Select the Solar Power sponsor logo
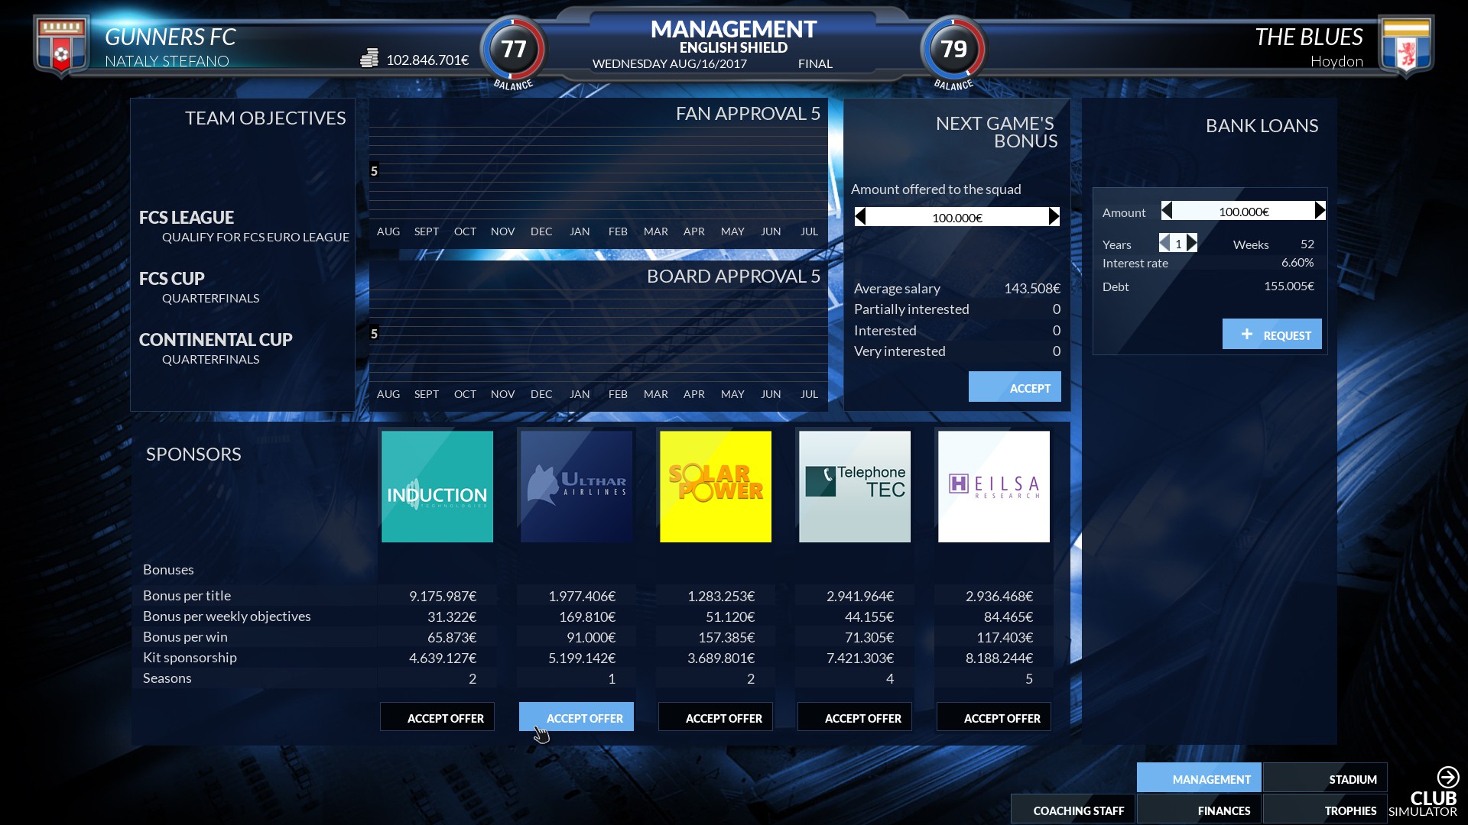This screenshot has width=1468, height=825. pos(715,486)
